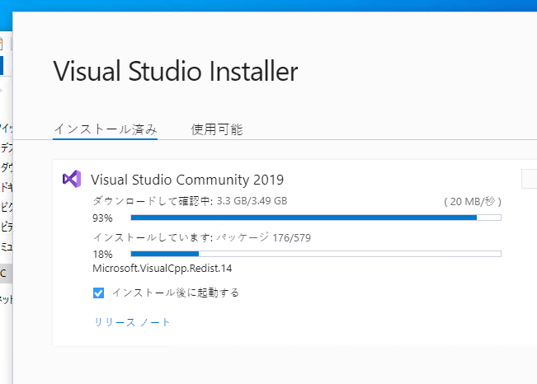Click the 18% install percentage label

click(102, 255)
